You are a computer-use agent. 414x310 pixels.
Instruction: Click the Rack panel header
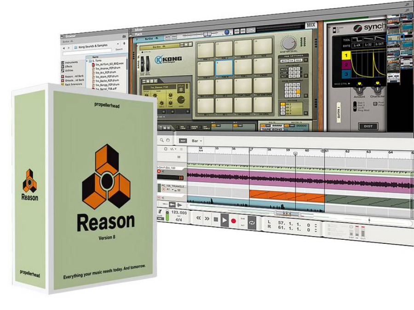coord(138,34)
